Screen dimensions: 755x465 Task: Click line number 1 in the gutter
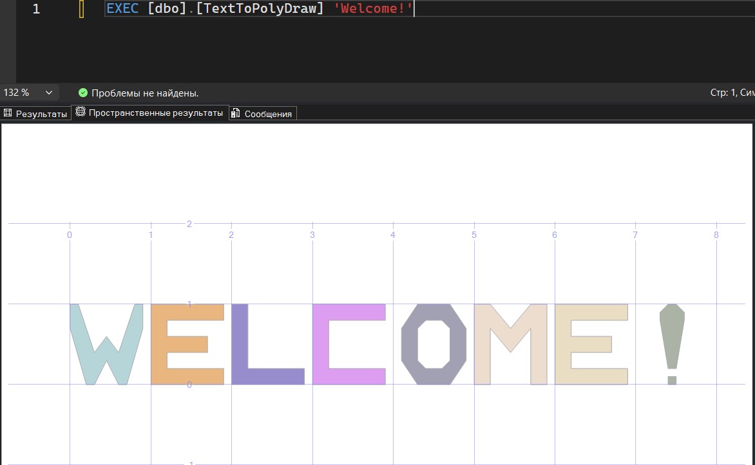pos(36,9)
